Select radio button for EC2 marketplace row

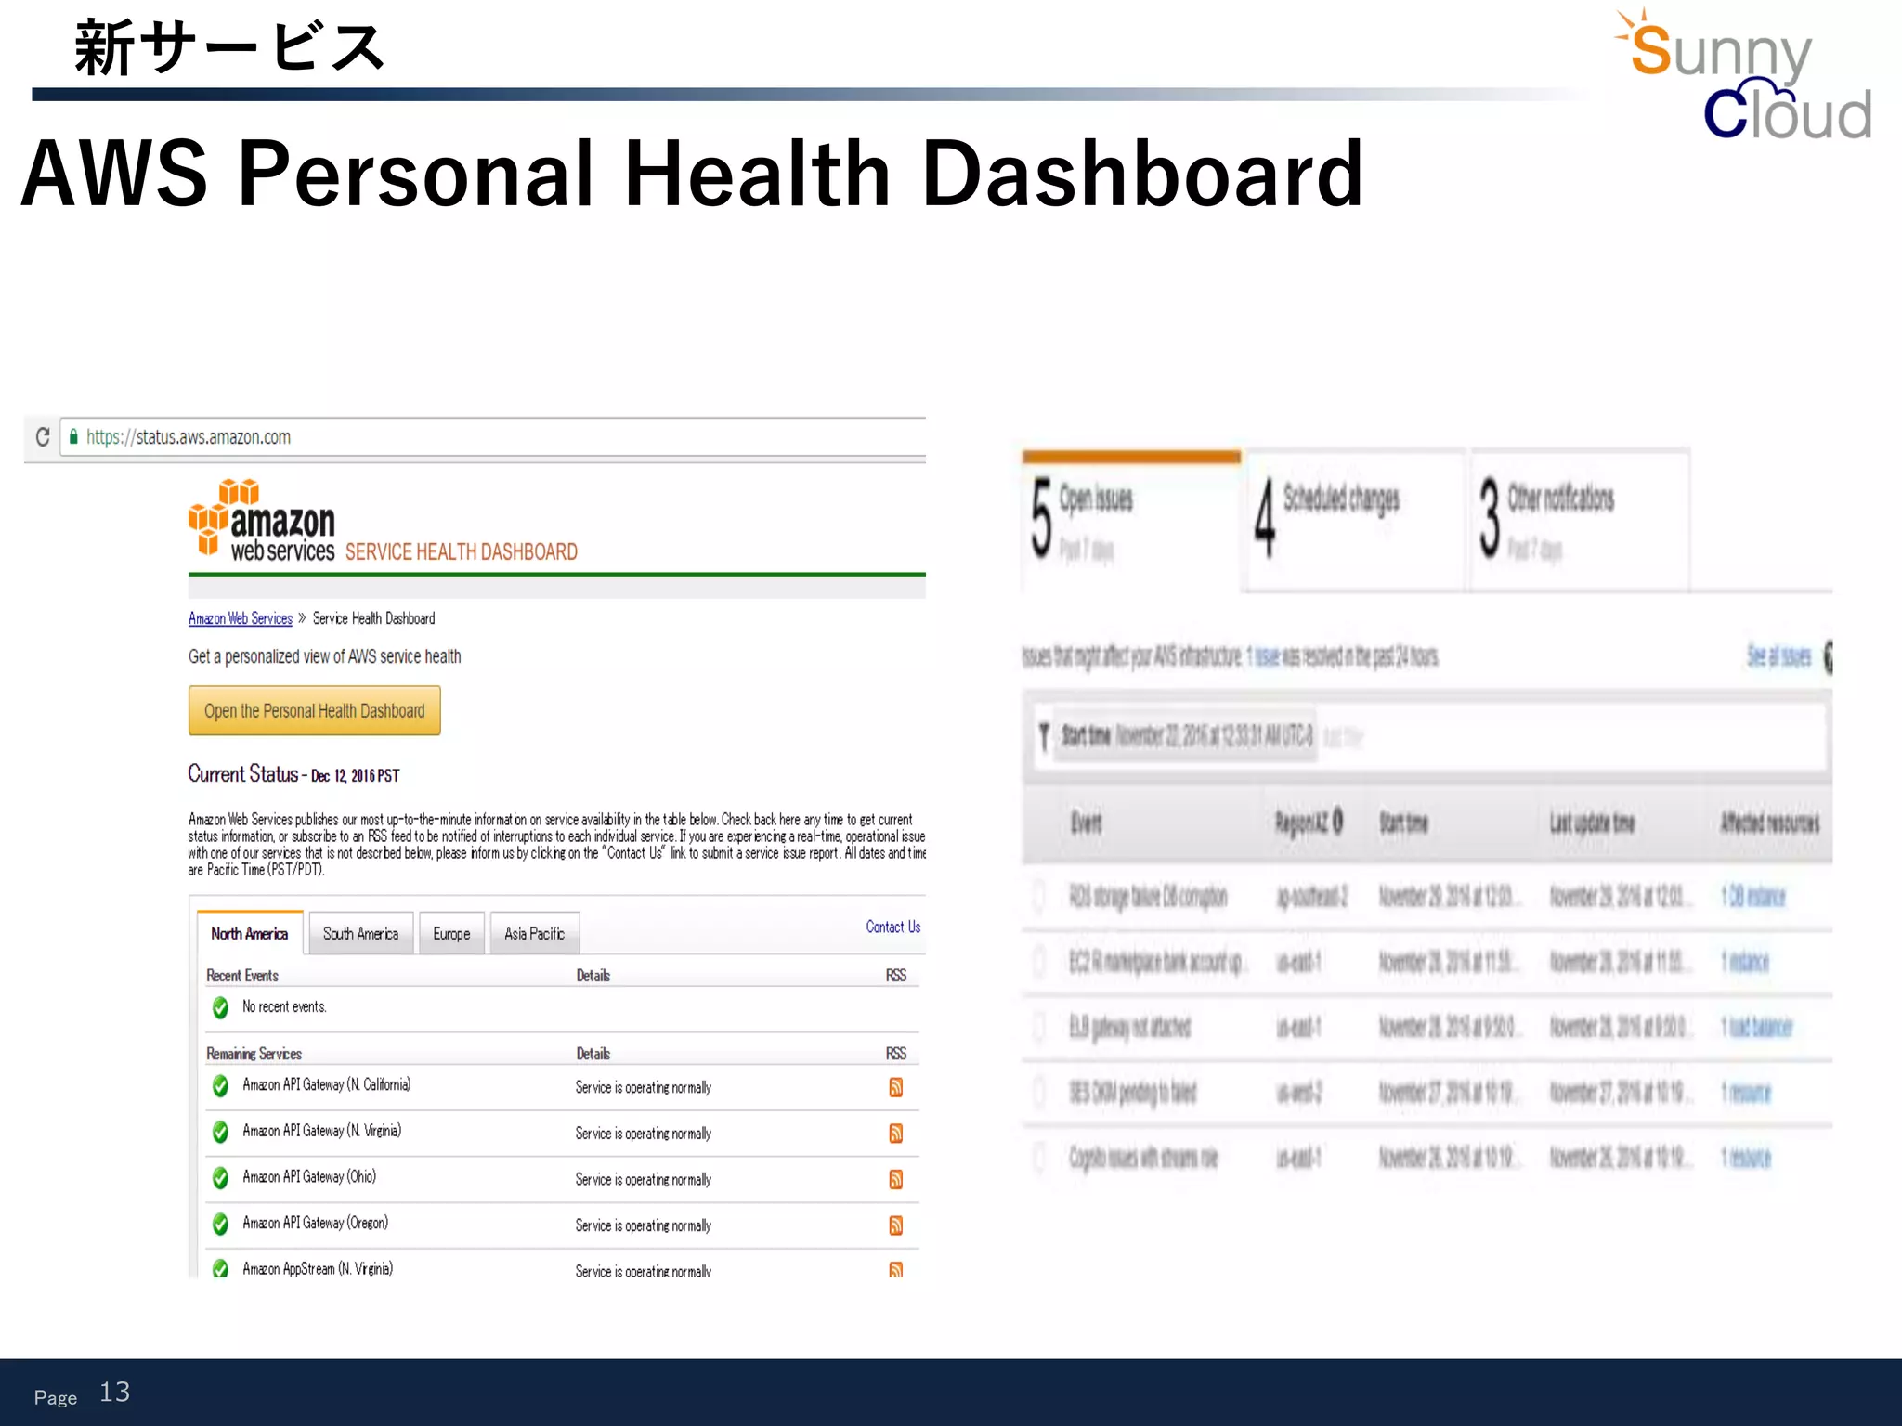point(1039,962)
